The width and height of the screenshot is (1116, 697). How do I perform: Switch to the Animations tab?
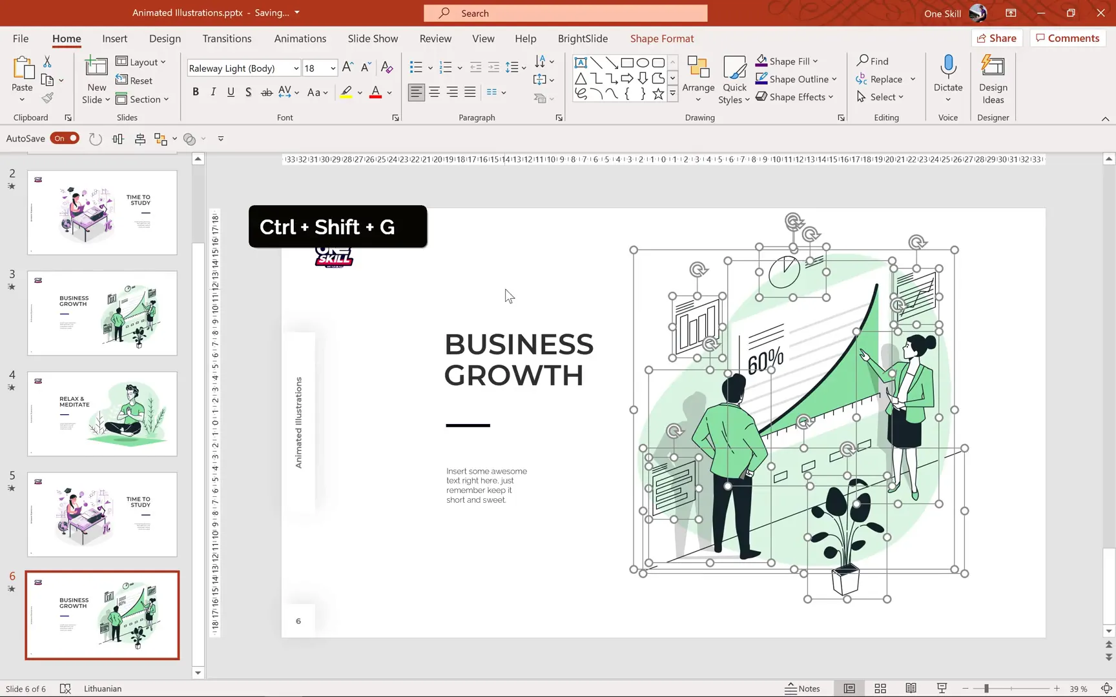[300, 39]
